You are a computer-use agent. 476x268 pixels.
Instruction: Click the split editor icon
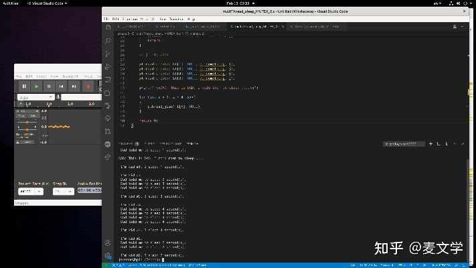(x=456, y=26)
